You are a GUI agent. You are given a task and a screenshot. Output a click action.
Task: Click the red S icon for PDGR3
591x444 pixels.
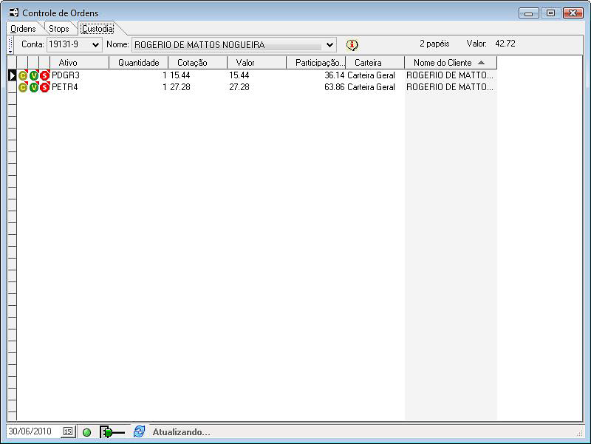[44, 75]
